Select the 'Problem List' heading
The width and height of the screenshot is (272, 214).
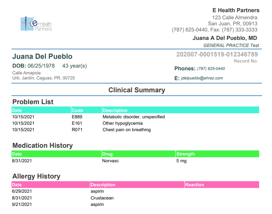33,102
